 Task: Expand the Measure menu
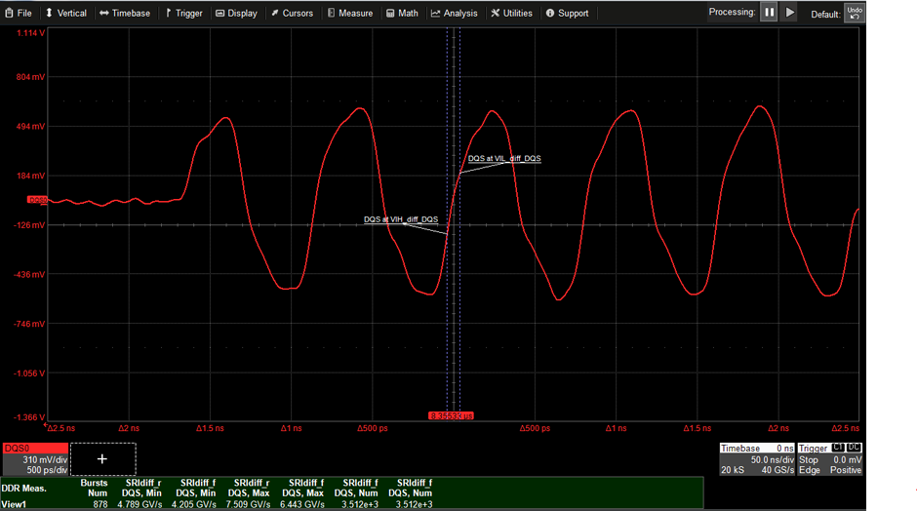pos(350,13)
